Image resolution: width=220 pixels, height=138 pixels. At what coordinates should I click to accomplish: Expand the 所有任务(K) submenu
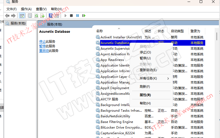(x=151, y=78)
